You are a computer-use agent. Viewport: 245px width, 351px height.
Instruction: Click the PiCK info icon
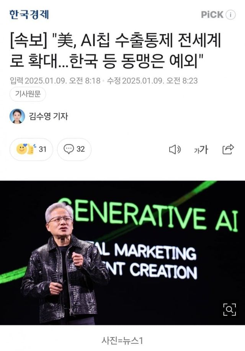pos(230,15)
